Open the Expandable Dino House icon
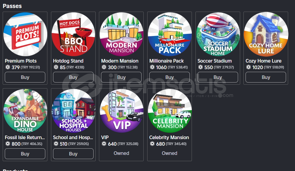 [x=25, y=111]
